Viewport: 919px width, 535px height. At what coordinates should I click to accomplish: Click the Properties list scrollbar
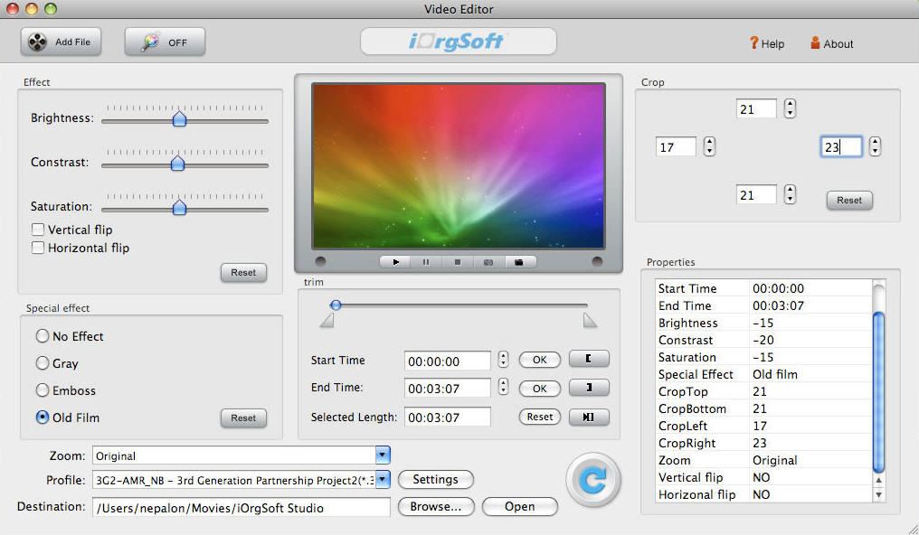[x=878, y=392]
